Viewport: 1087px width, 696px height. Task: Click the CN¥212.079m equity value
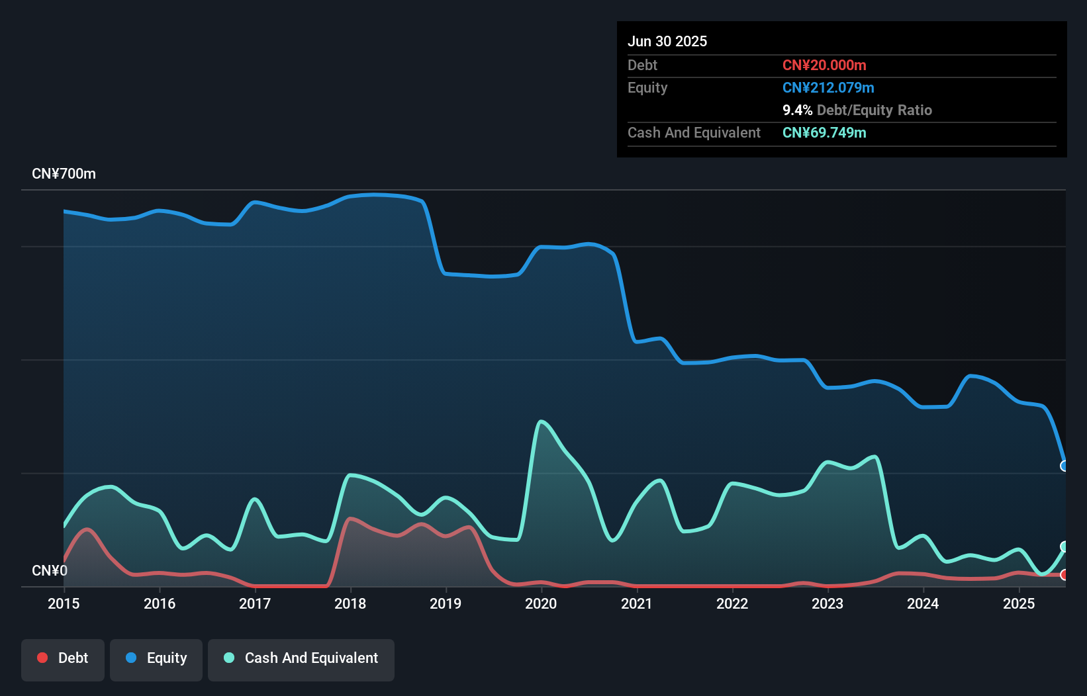[x=828, y=87]
